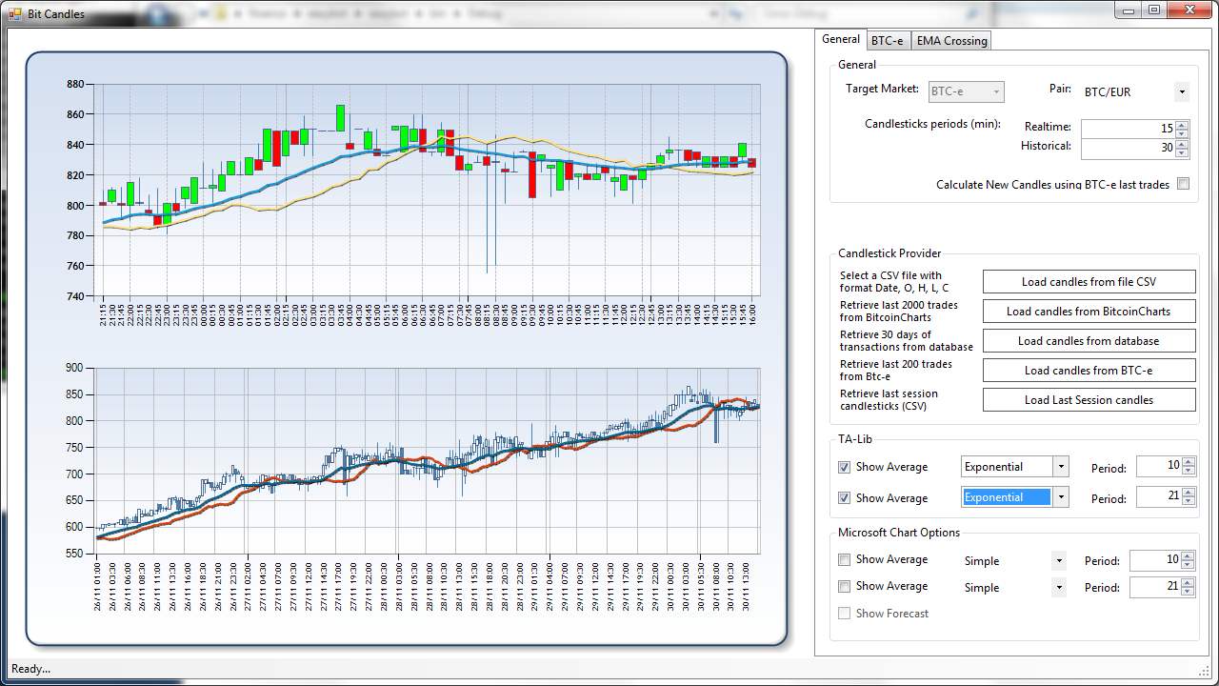1219x686 pixels.
Task: Click Microsoft Chart Period field showing 21
Action: tap(1155, 587)
